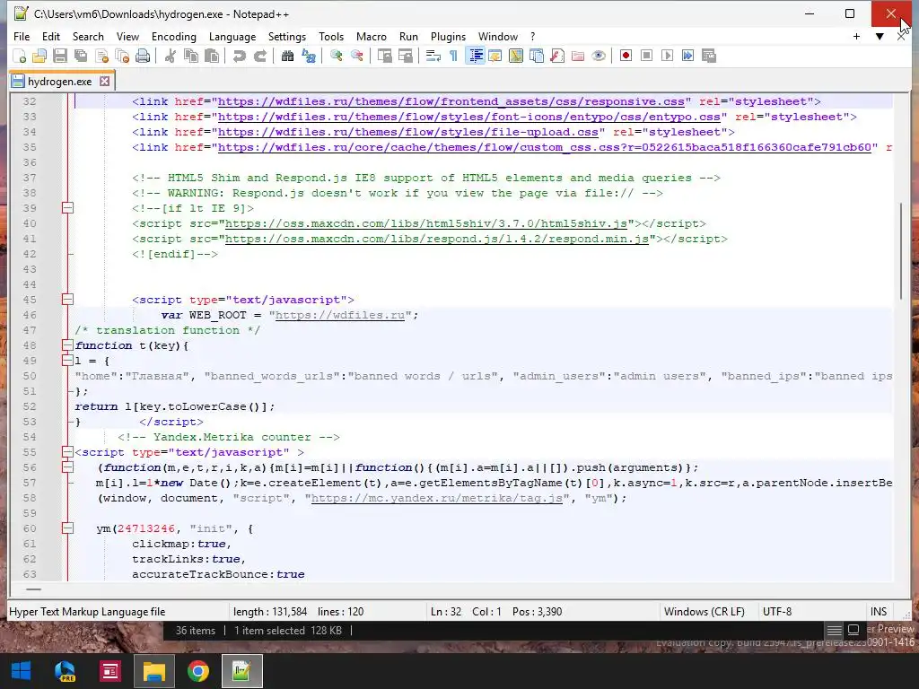Open File Explorer from the taskbar

click(x=154, y=671)
